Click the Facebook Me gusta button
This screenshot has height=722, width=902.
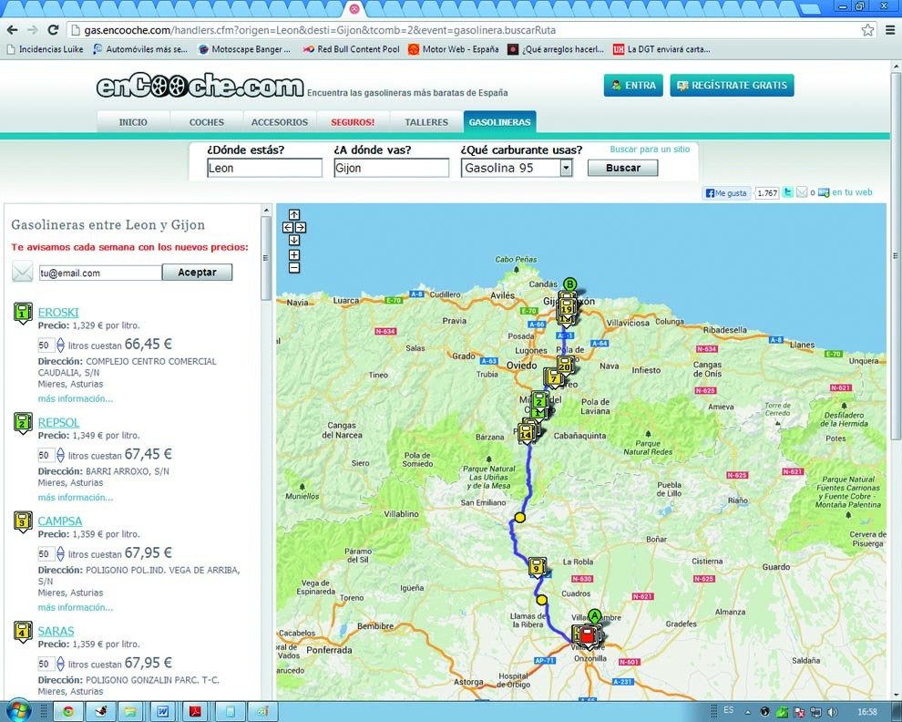point(726,193)
